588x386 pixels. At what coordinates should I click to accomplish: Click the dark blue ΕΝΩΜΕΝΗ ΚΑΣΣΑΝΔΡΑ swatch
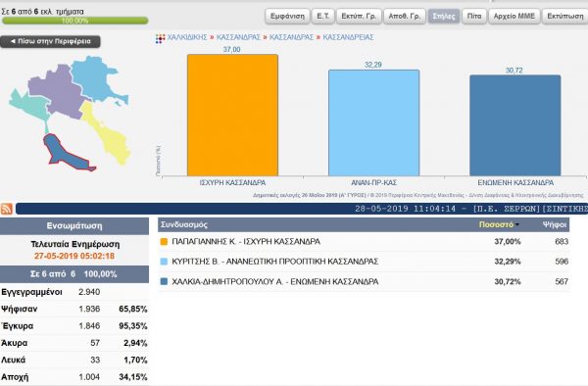(164, 281)
